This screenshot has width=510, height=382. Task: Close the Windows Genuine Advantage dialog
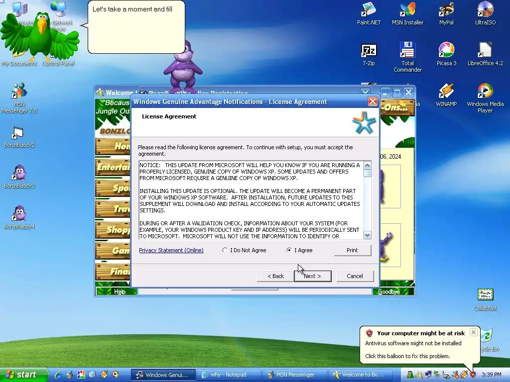[x=373, y=101]
